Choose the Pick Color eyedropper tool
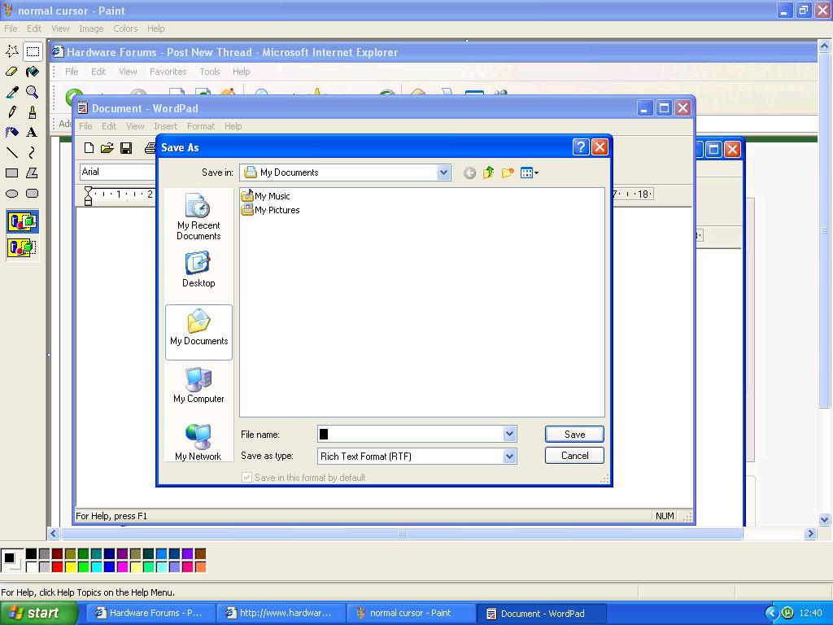The height and width of the screenshot is (625, 833). (x=11, y=92)
